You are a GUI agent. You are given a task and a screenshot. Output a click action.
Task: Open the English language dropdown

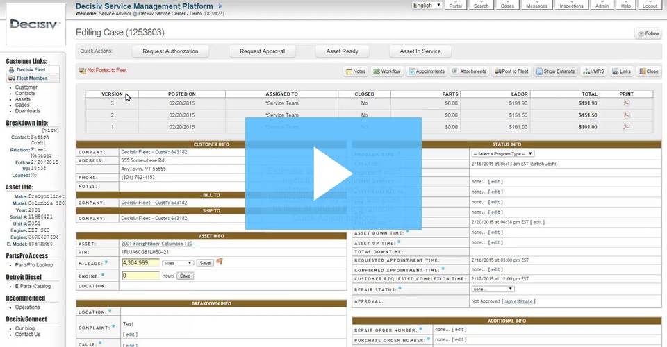[x=427, y=5]
